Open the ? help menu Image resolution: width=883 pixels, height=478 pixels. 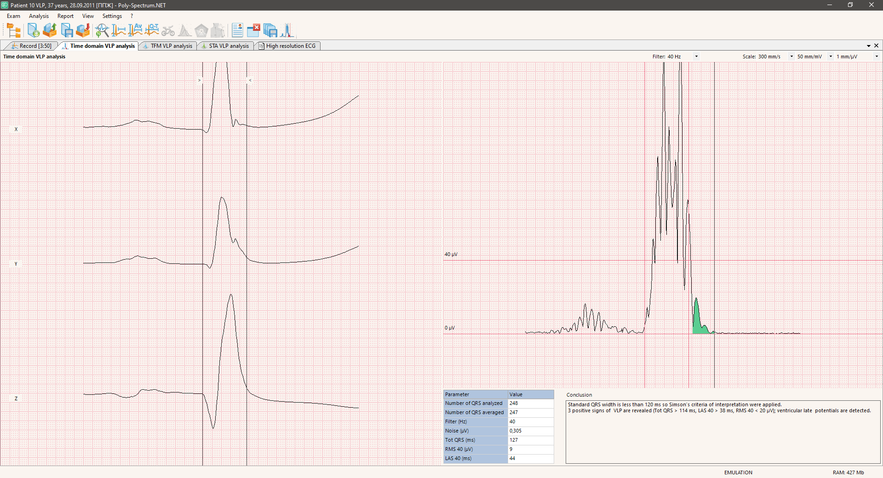(x=132, y=16)
